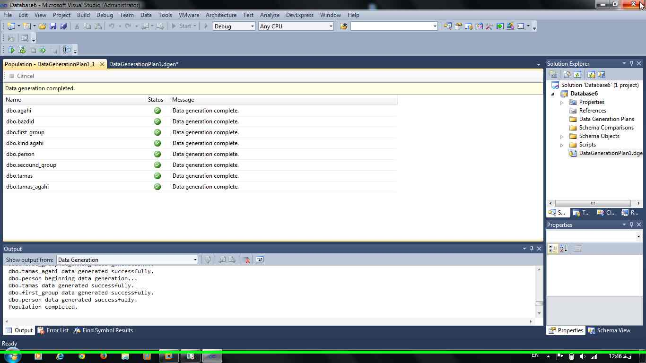Click the Cancel button

tap(21, 76)
